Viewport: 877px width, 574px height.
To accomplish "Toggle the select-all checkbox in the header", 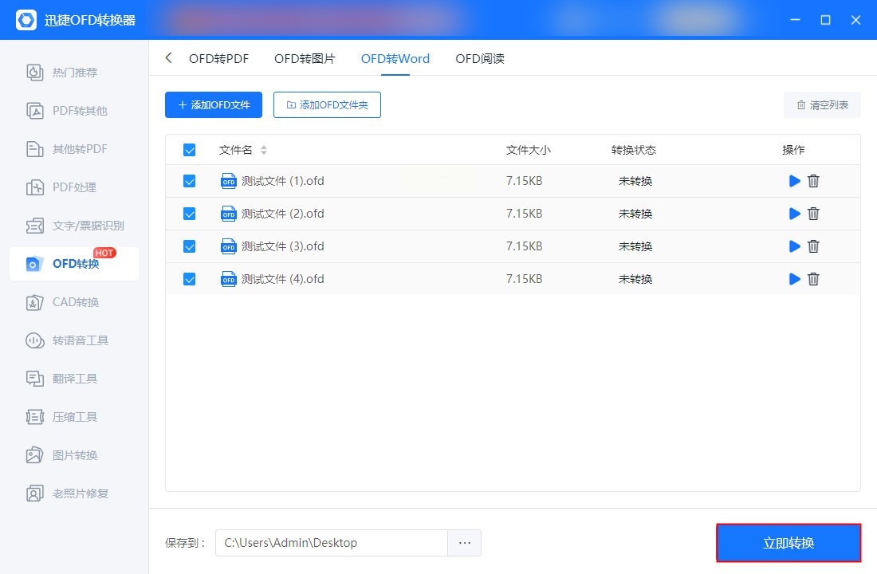I will tap(189, 150).
